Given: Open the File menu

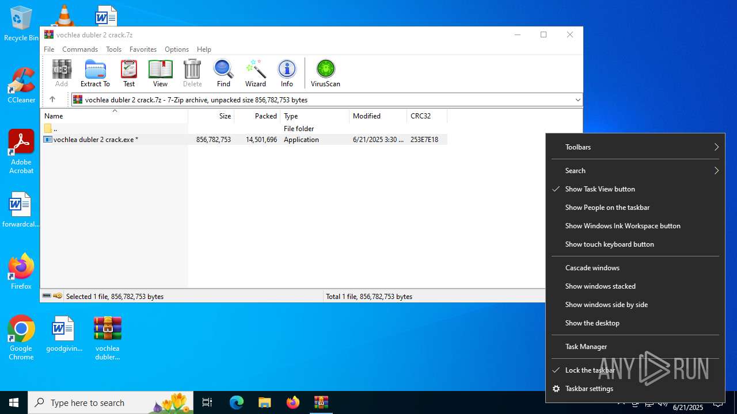Looking at the screenshot, I should 49,49.
